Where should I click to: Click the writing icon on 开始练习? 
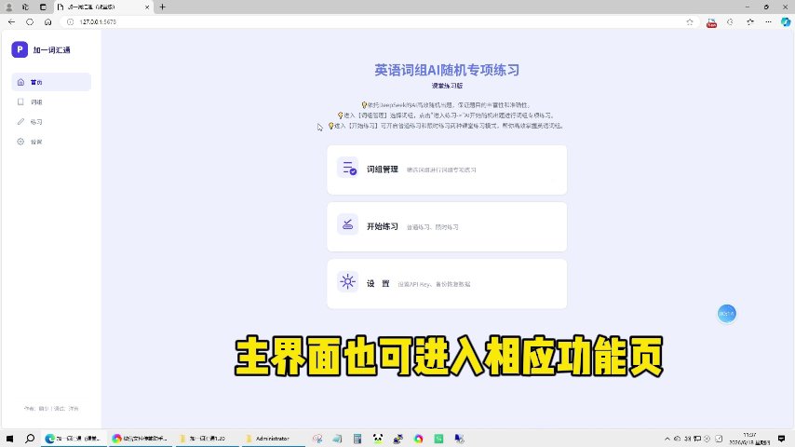coord(348,224)
